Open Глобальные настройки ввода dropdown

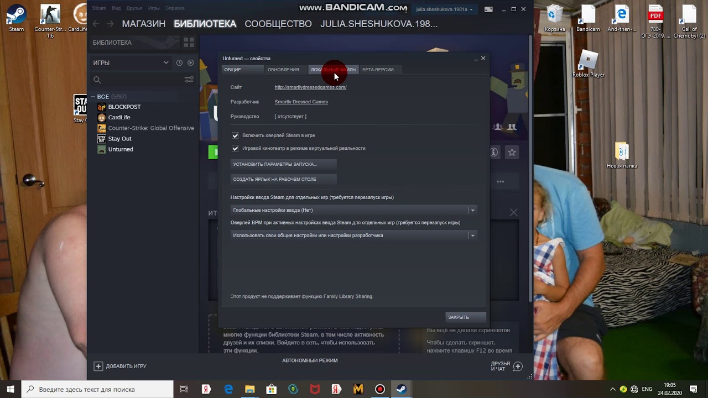[353, 210]
